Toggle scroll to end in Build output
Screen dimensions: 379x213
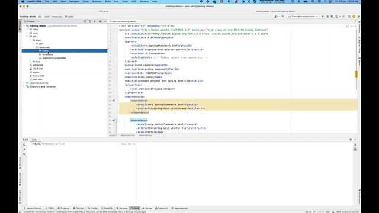[x=355, y=150]
